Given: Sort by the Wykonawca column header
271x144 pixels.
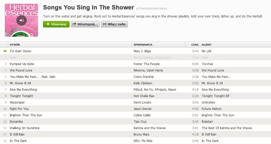Looking at the screenshot, I should click(x=143, y=45).
